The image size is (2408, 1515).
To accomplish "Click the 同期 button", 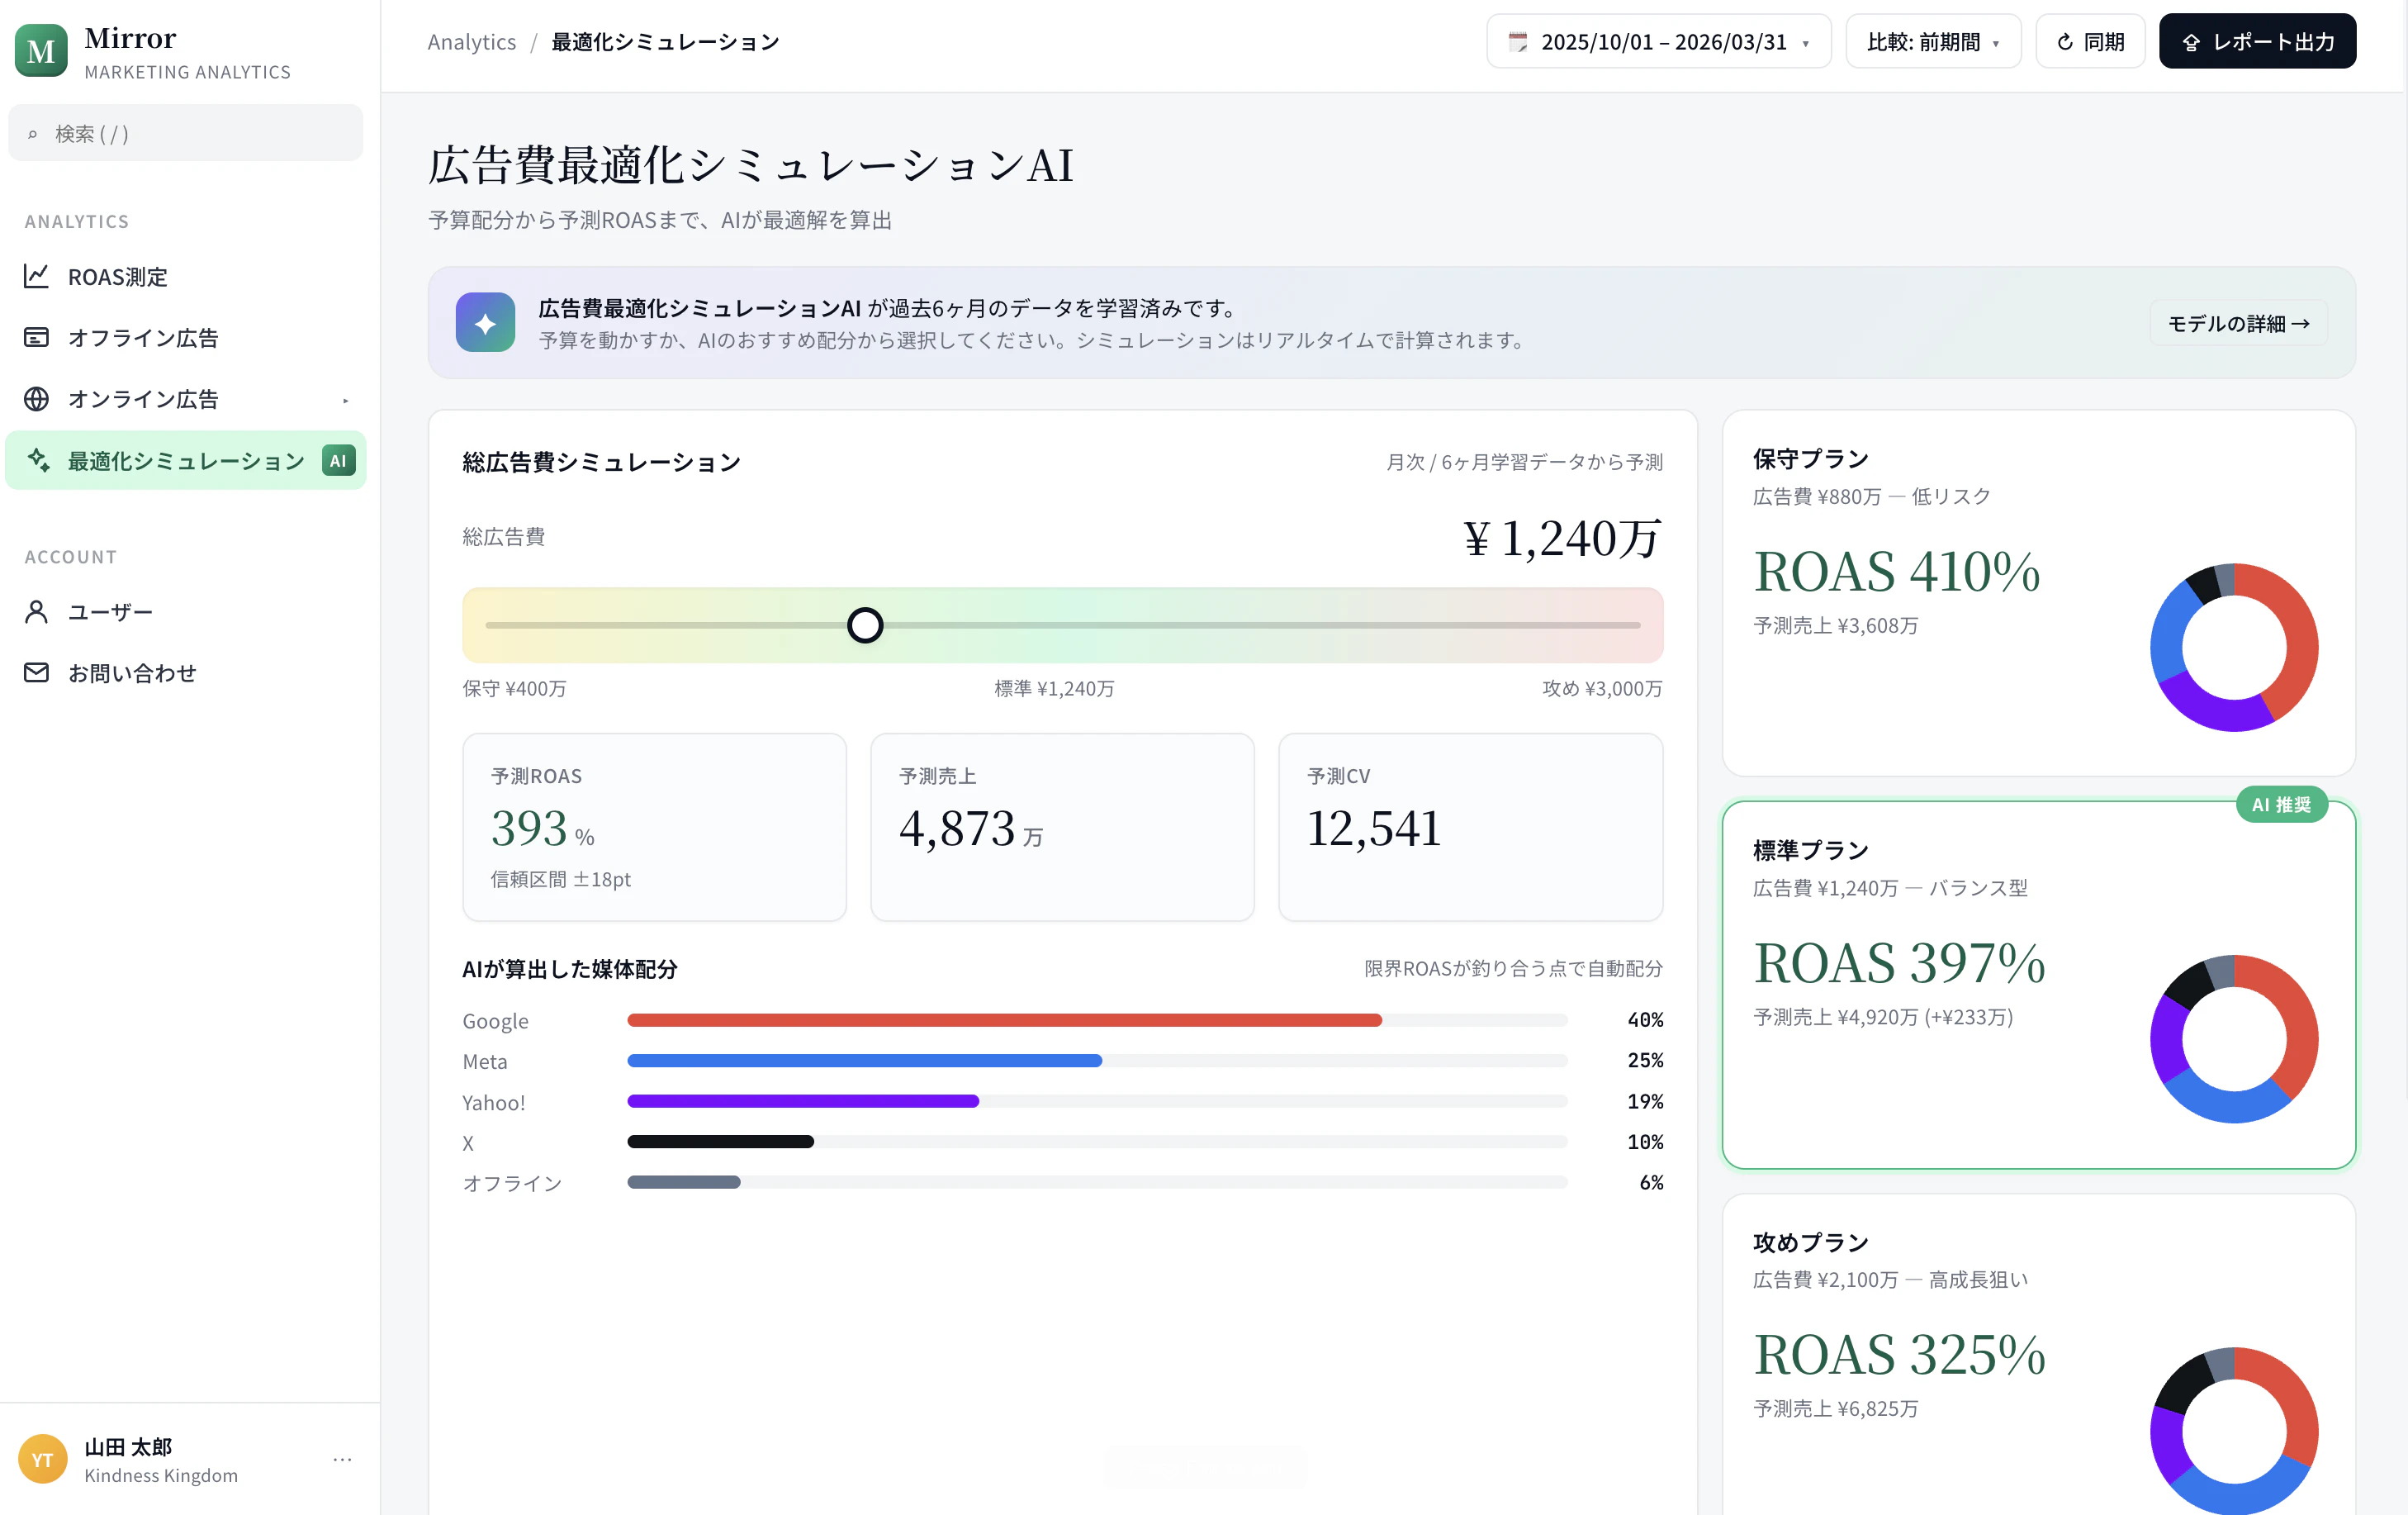I will pos(2090,42).
